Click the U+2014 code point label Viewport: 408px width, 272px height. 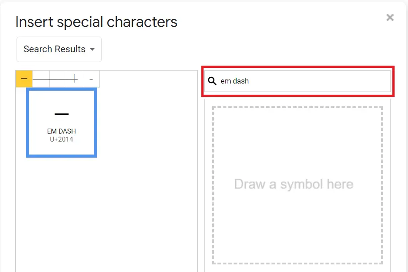(62, 139)
